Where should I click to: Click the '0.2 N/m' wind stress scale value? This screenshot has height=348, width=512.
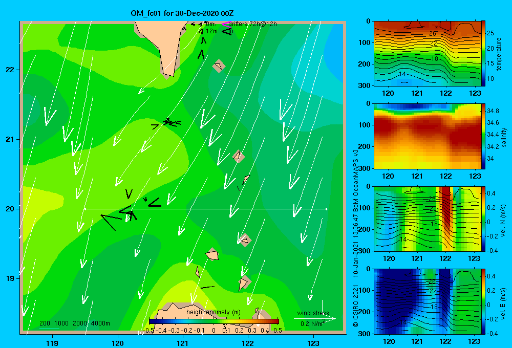(x=311, y=323)
